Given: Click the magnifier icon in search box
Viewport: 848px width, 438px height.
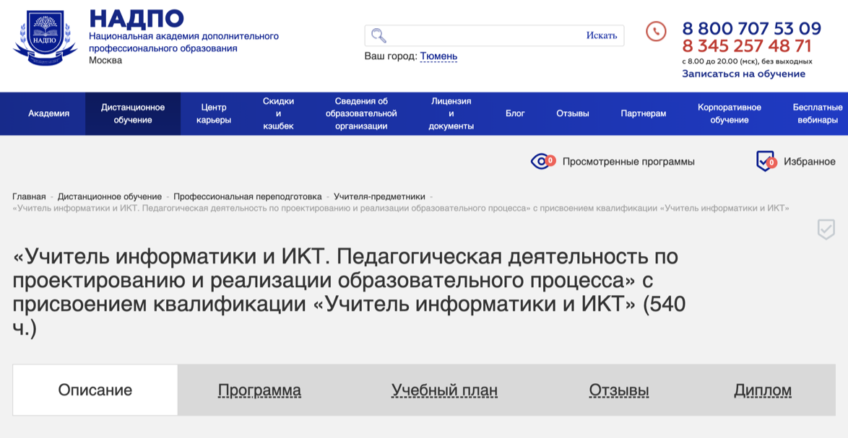Looking at the screenshot, I should (378, 35).
